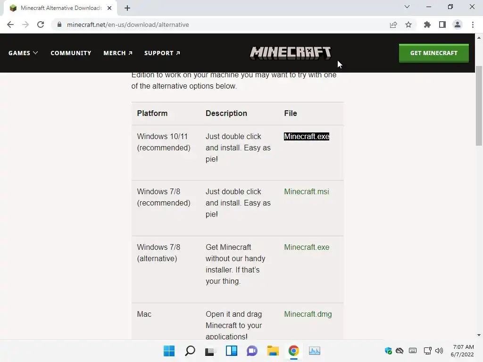Open a new browser tab
483x362 pixels.
pos(127,8)
